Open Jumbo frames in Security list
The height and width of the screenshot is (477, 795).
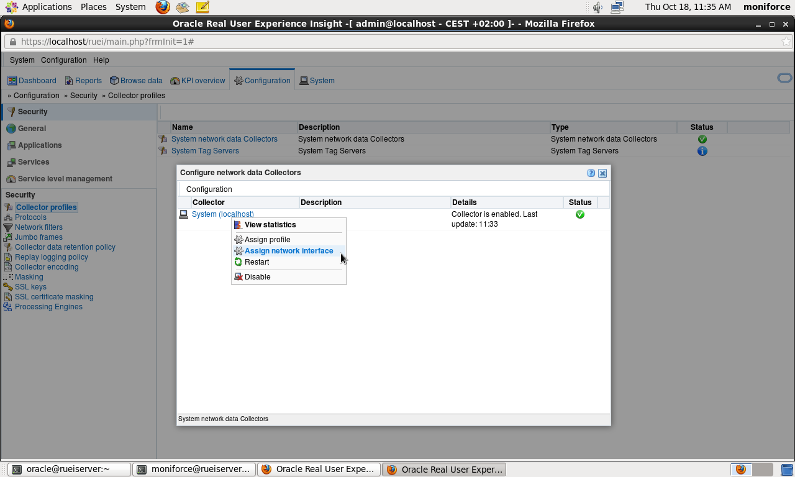point(39,237)
